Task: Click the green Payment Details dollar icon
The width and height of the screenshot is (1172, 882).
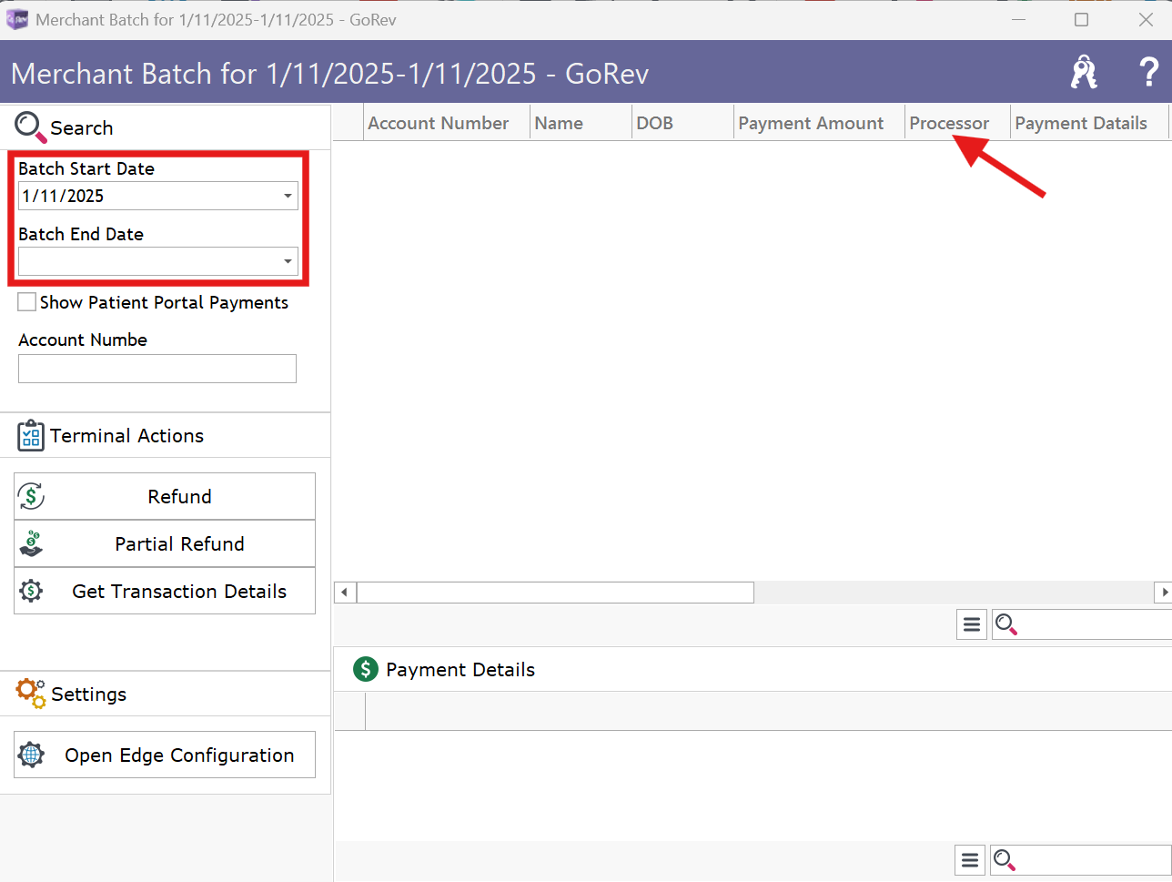Action: (366, 669)
